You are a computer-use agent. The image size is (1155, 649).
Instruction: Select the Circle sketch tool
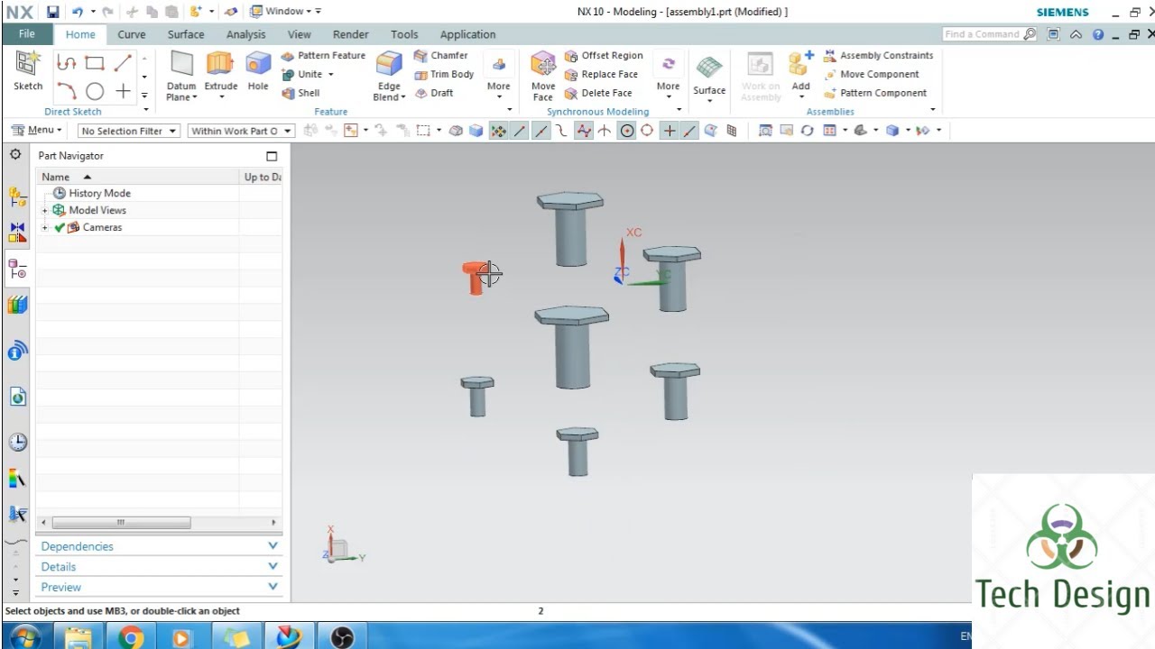point(95,91)
